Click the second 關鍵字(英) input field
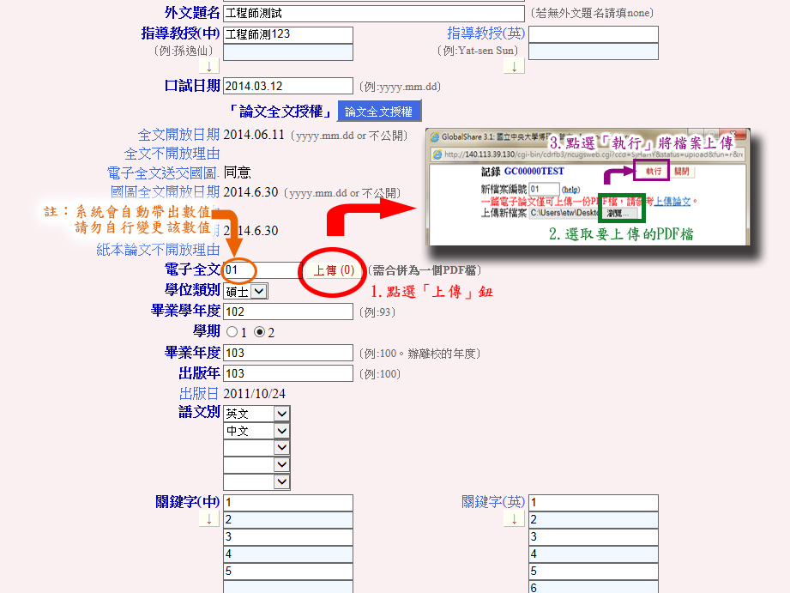790x593 pixels. click(x=593, y=520)
